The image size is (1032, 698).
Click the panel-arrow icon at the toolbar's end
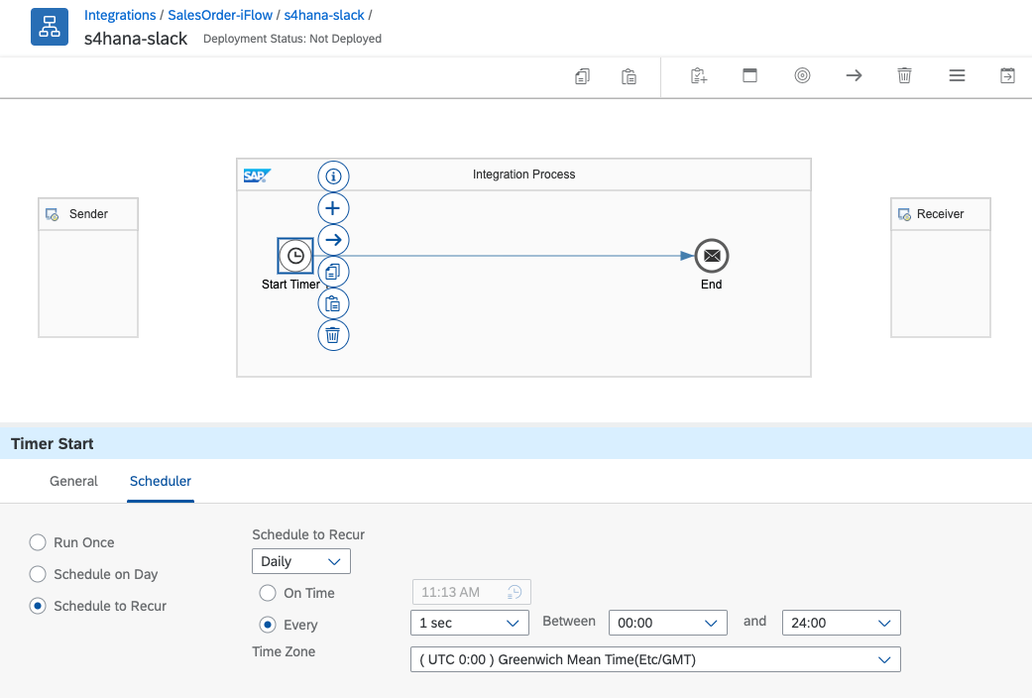pyautogui.click(x=1007, y=75)
